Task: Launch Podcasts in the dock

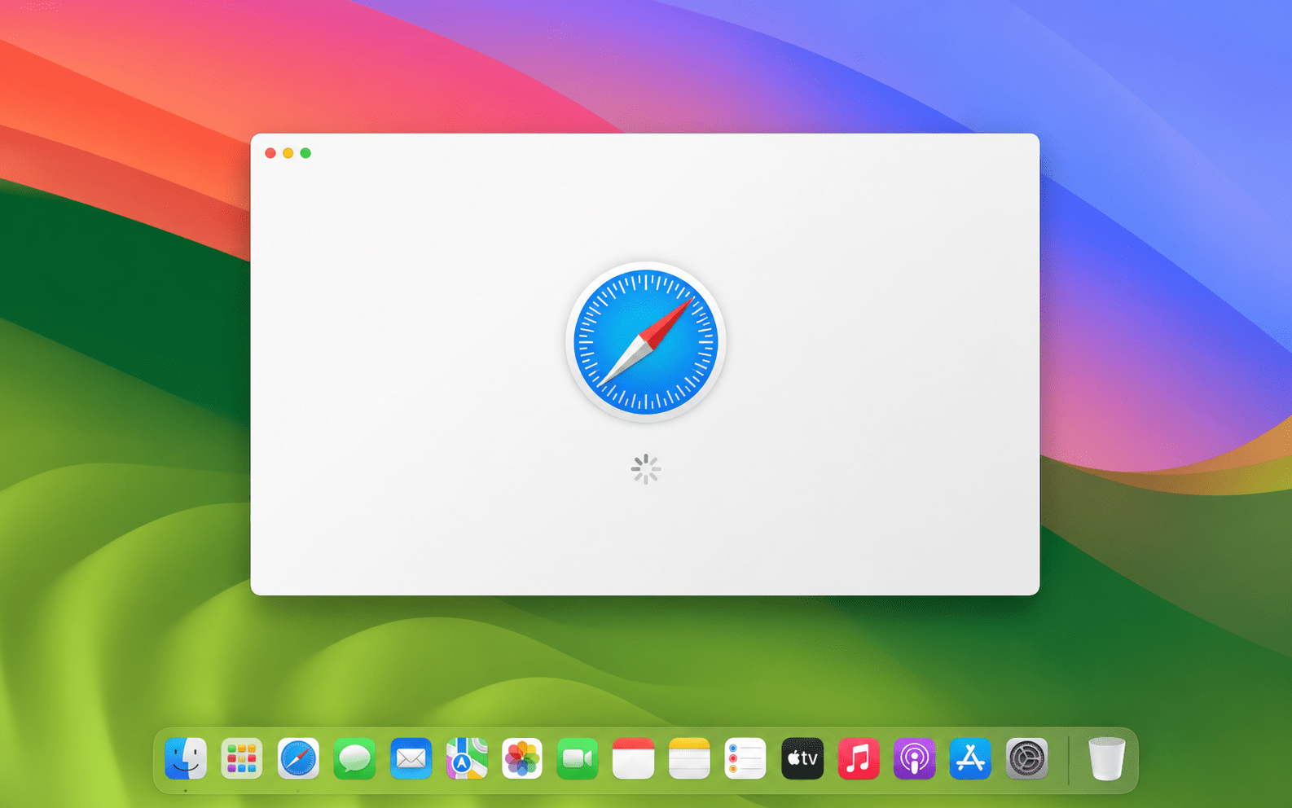Action: click(x=914, y=759)
